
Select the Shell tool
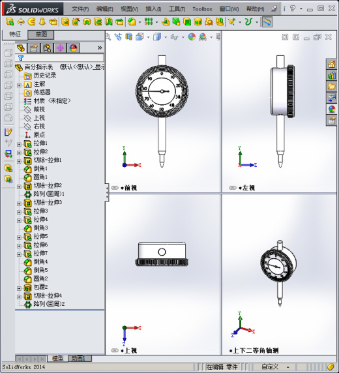(x=187, y=22)
